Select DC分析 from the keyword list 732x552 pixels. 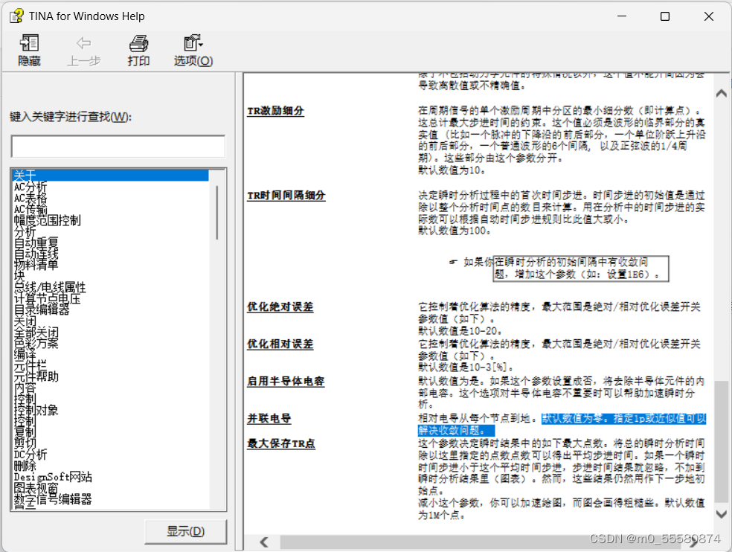click(x=30, y=454)
